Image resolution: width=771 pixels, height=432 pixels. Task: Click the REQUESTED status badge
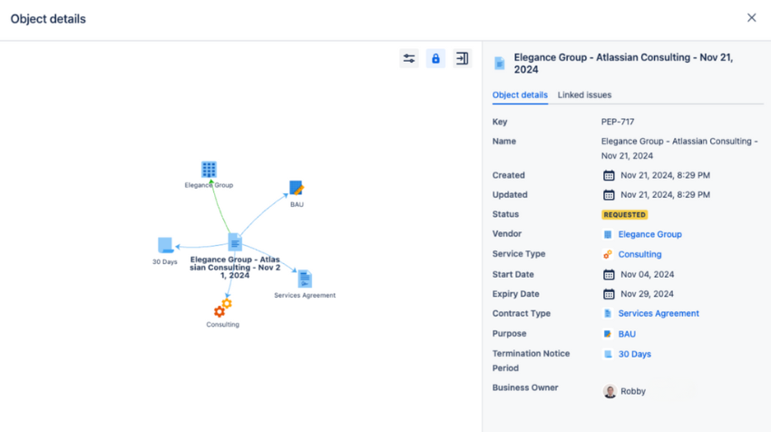[x=624, y=214]
